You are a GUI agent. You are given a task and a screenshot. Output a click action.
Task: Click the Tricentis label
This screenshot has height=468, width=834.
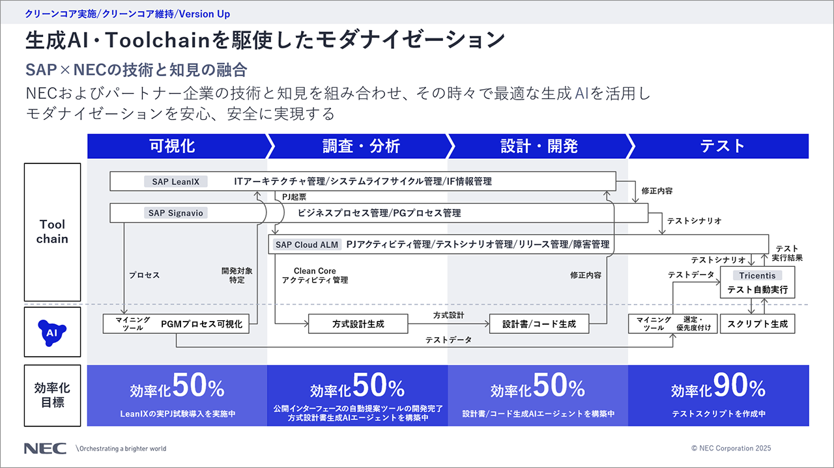point(757,276)
